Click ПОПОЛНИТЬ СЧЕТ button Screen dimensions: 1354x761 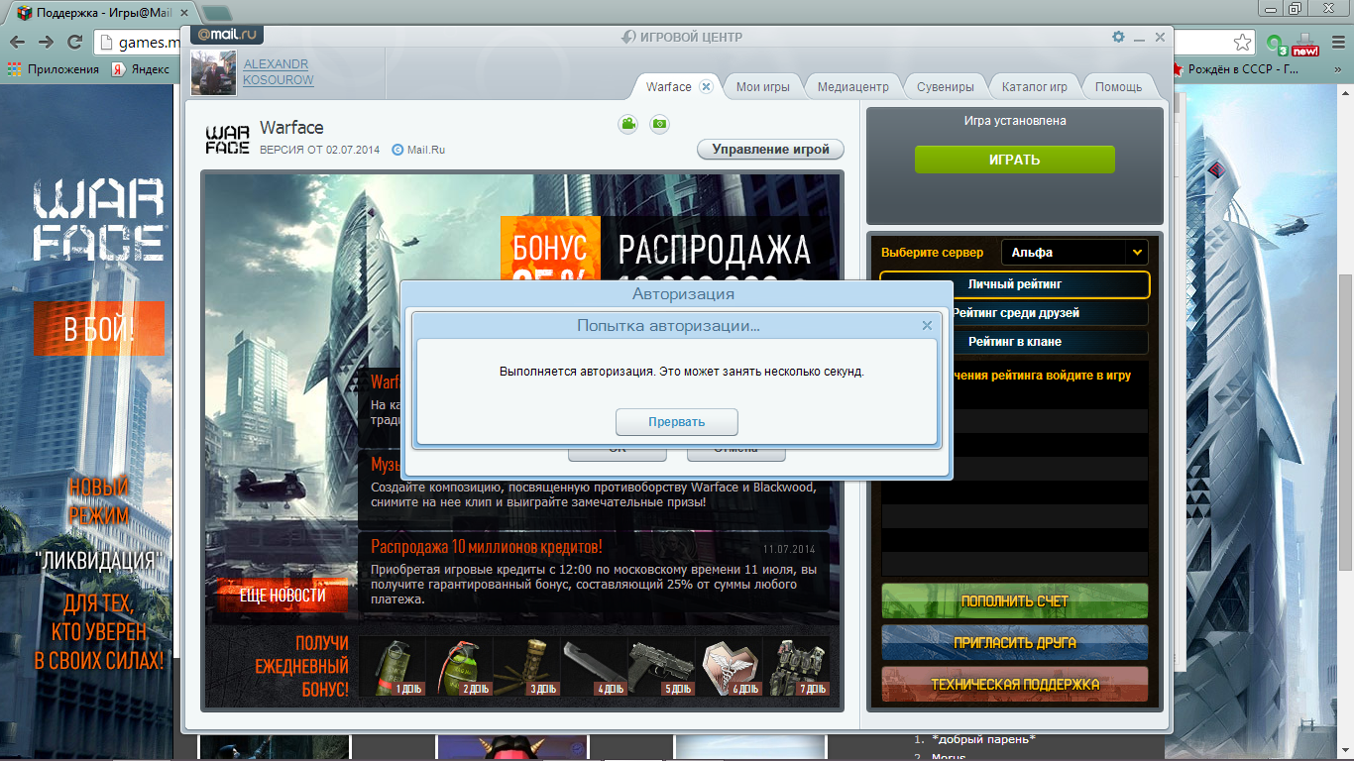tap(1015, 601)
